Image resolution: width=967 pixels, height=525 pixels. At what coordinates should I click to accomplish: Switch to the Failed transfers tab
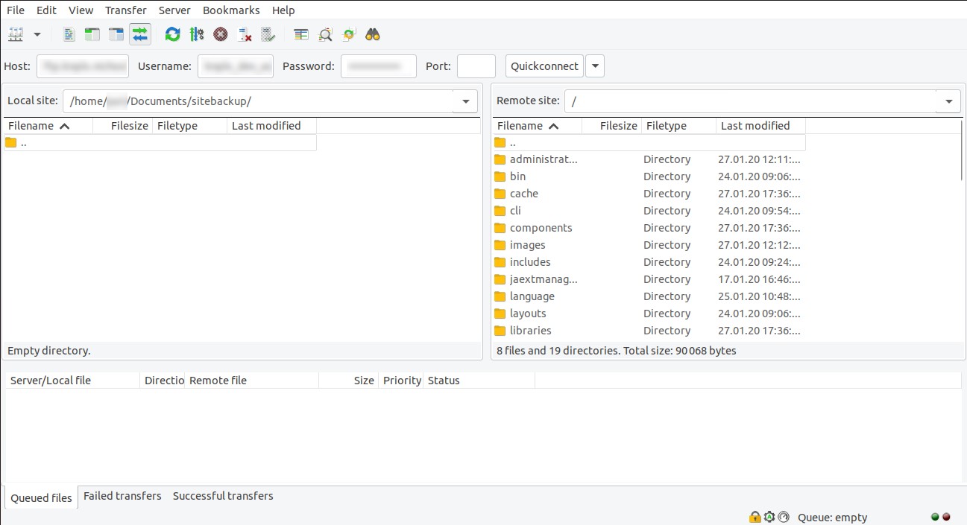[x=122, y=496]
